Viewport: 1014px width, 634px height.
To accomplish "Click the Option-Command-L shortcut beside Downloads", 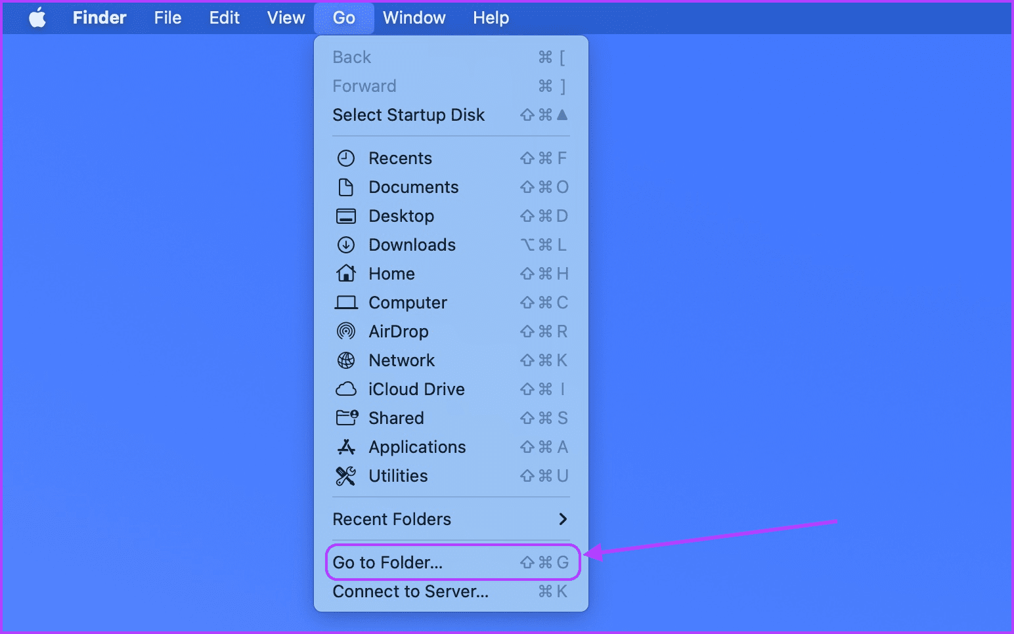I will pyautogui.click(x=544, y=245).
